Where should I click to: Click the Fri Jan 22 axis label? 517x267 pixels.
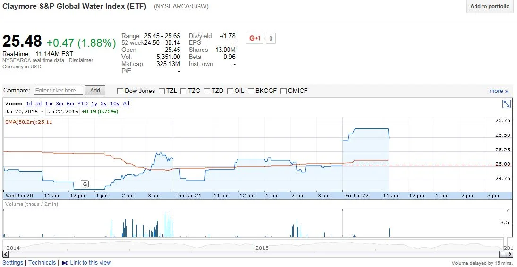357,195
